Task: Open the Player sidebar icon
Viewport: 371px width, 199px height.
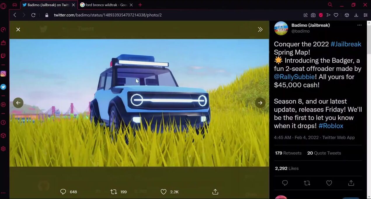Action: 3,104
